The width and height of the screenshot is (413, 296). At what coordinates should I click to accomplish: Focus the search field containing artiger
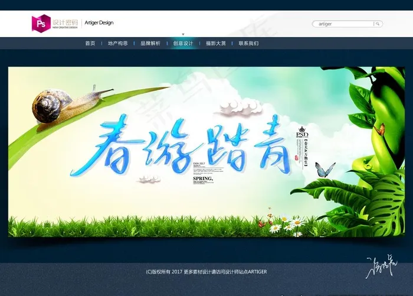(x=345, y=24)
